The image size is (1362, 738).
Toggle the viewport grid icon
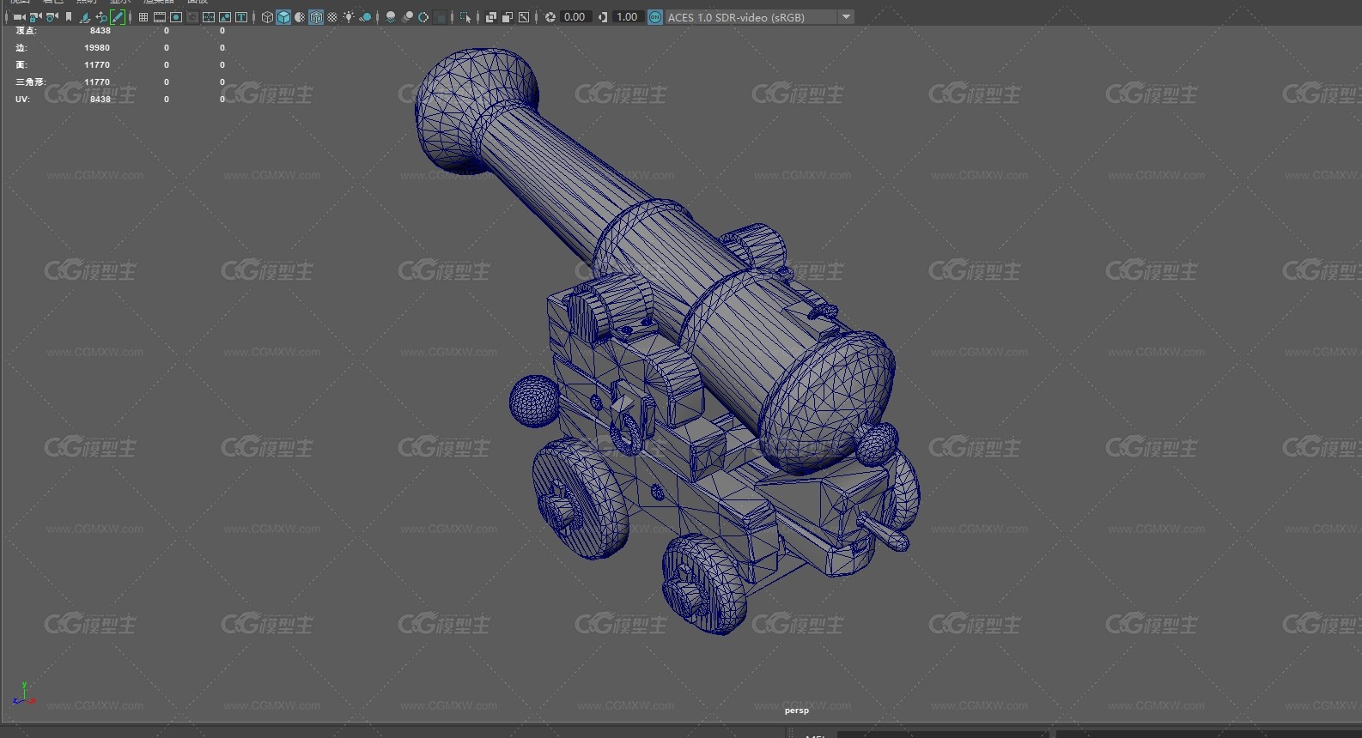tap(143, 17)
